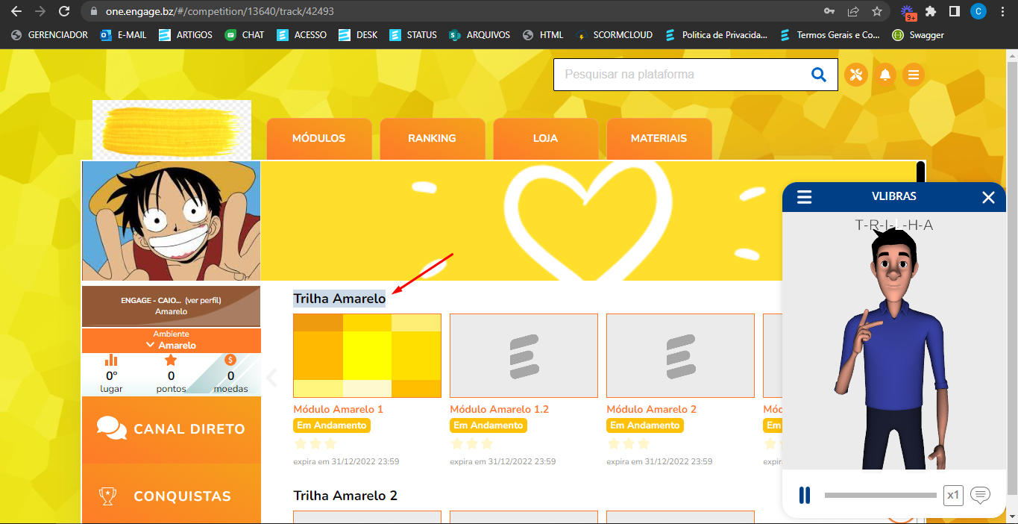Click the ver perfil link

(x=203, y=300)
